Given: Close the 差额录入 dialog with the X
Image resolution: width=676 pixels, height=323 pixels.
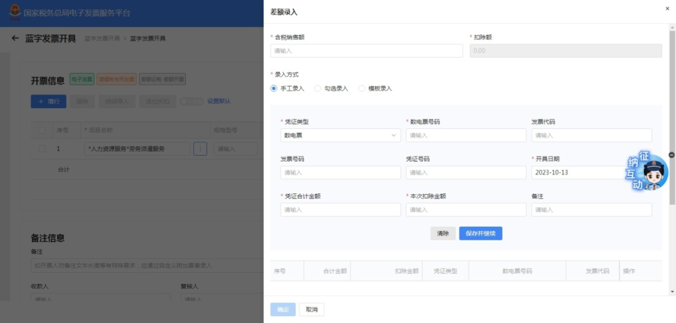Looking at the screenshot, I should (667, 8).
